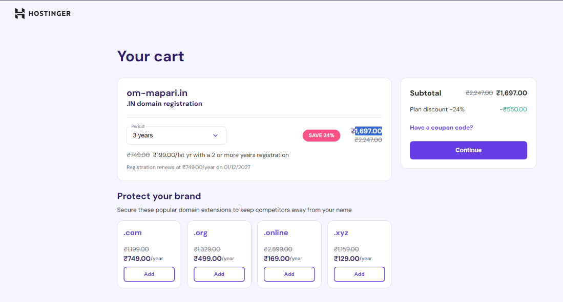
Task: Click the .online extension title
Action: pyautogui.click(x=276, y=233)
